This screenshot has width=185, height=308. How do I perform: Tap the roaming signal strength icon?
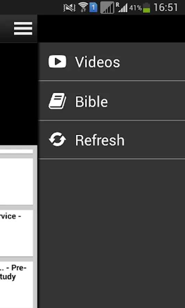coord(122,8)
